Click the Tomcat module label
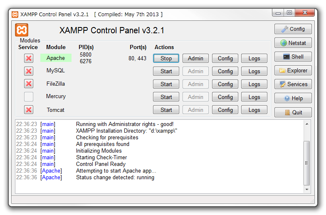 (x=56, y=110)
